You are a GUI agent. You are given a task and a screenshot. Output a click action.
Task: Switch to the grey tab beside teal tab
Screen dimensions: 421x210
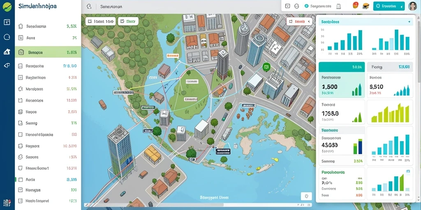pyautogui.click(x=390, y=67)
